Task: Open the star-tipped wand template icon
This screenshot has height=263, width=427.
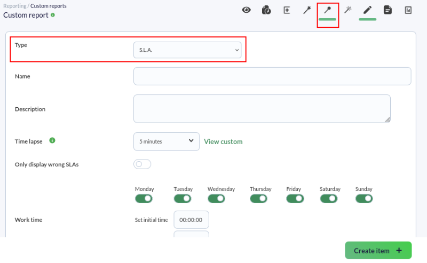Action: click(307, 10)
